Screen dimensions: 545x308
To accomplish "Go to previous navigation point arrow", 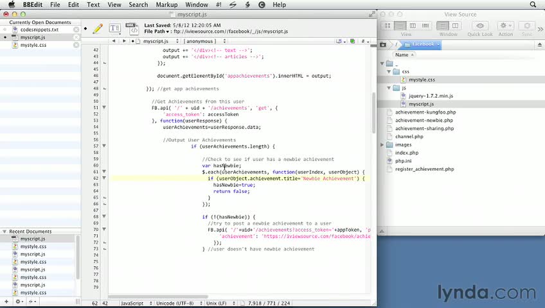I will pyautogui.click(x=114, y=41).
